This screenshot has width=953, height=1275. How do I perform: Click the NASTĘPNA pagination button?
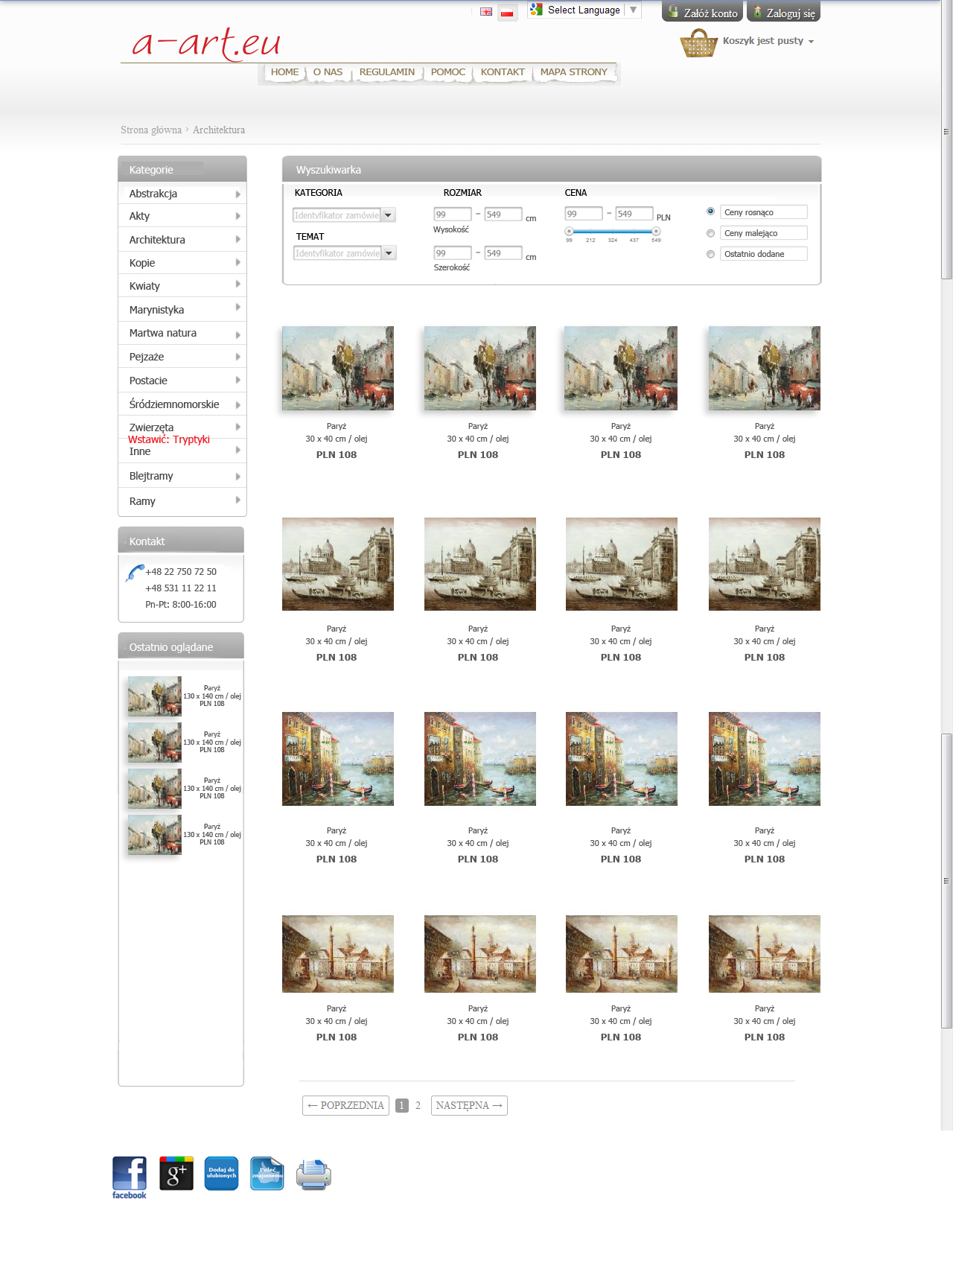[469, 1105]
